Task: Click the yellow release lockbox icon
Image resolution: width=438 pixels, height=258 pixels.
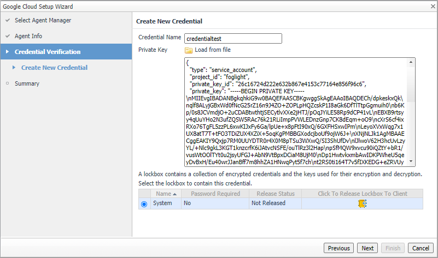Action: tap(362, 203)
